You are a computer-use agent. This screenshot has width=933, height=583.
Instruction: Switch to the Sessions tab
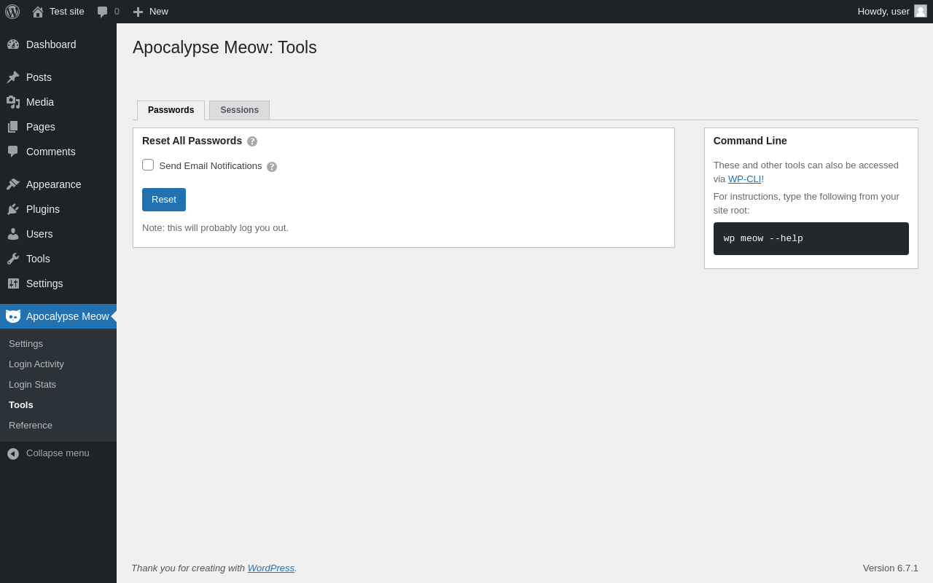239,110
